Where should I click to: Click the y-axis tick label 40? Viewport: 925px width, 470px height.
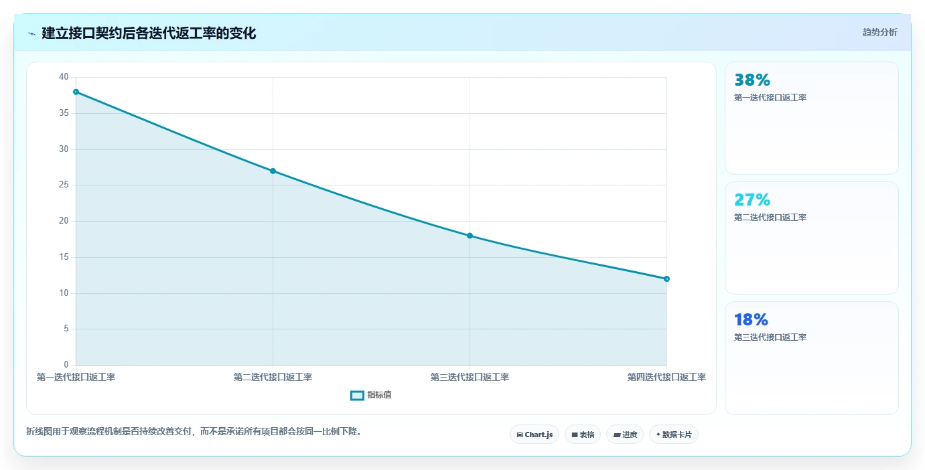coord(64,77)
